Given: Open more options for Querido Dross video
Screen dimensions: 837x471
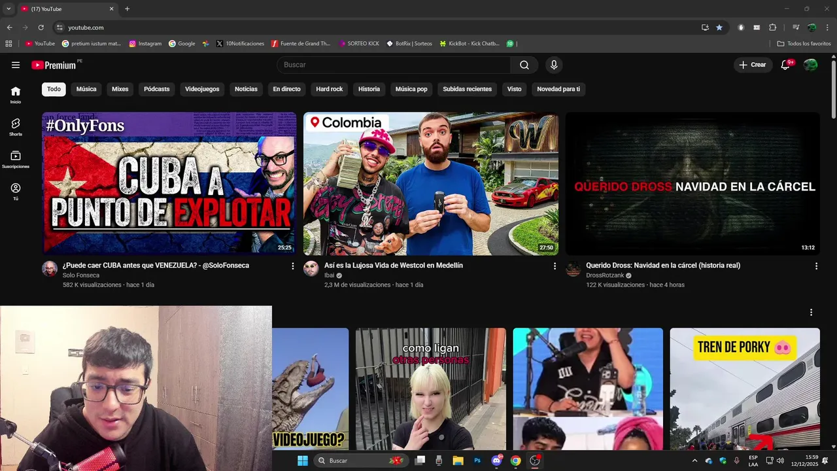Looking at the screenshot, I should point(816,266).
